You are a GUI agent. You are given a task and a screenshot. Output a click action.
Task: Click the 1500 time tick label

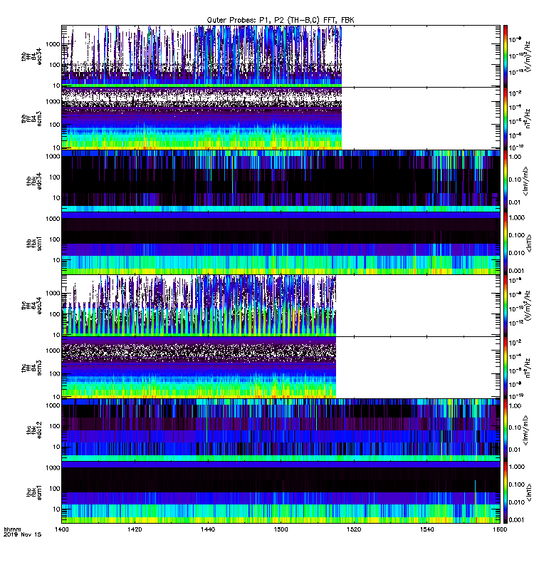[281, 529]
